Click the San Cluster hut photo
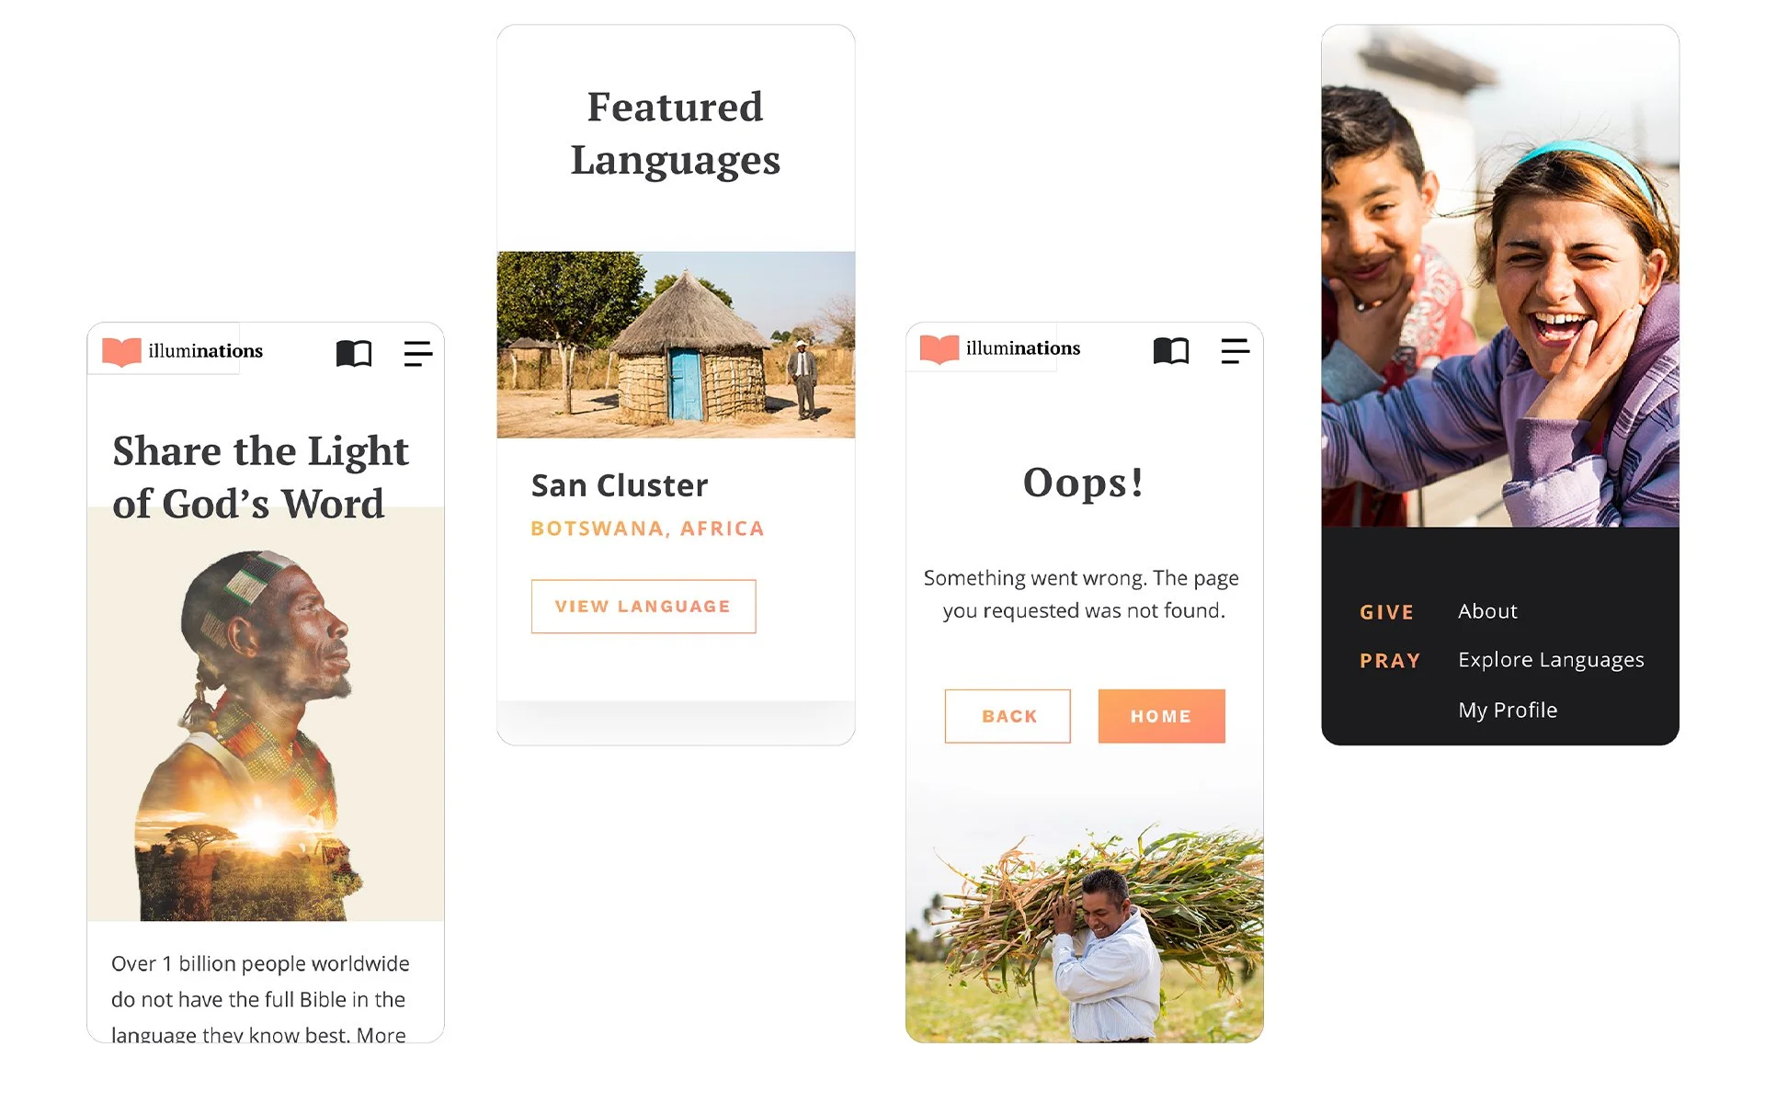Viewport: 1765px width, 1103px height. tap(676, 345)
